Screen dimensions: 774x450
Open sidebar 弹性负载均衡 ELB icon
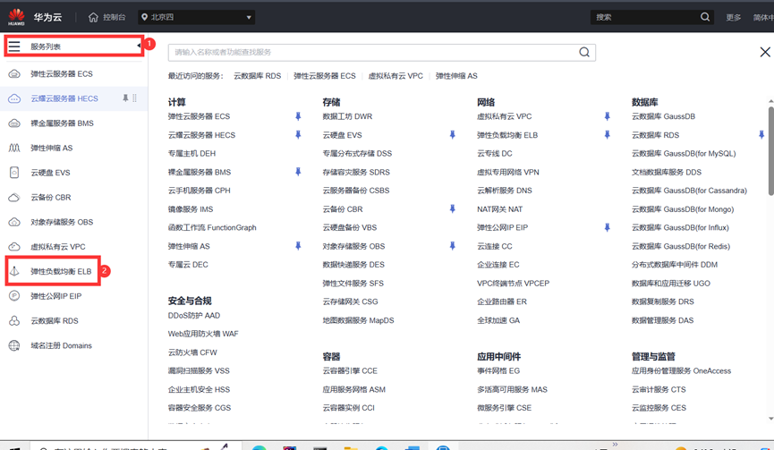point(14,271)
